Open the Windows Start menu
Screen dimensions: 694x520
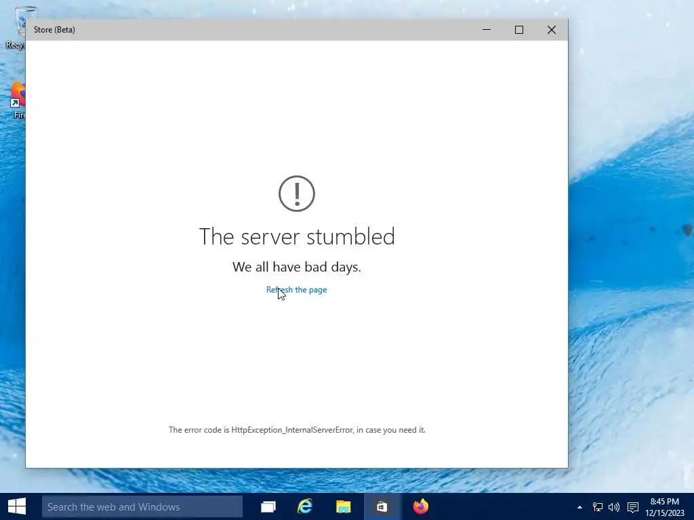(17, 506)
